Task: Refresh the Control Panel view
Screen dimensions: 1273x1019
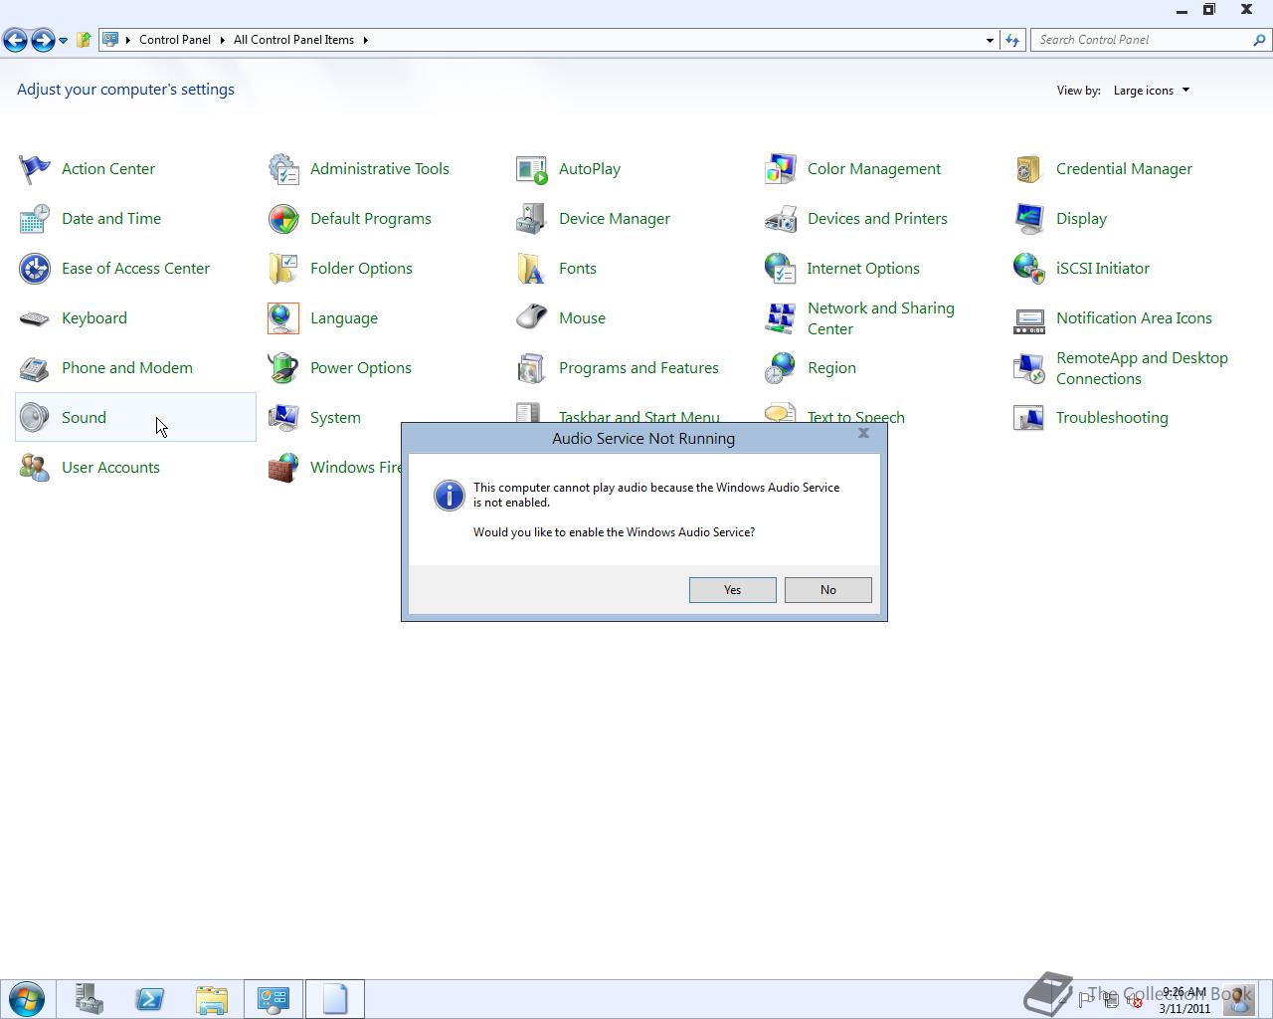Action: pyautogui.click(x=1012, y=40)
